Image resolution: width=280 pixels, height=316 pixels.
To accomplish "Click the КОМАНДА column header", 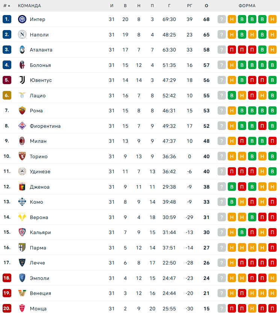I will point(29,6).
